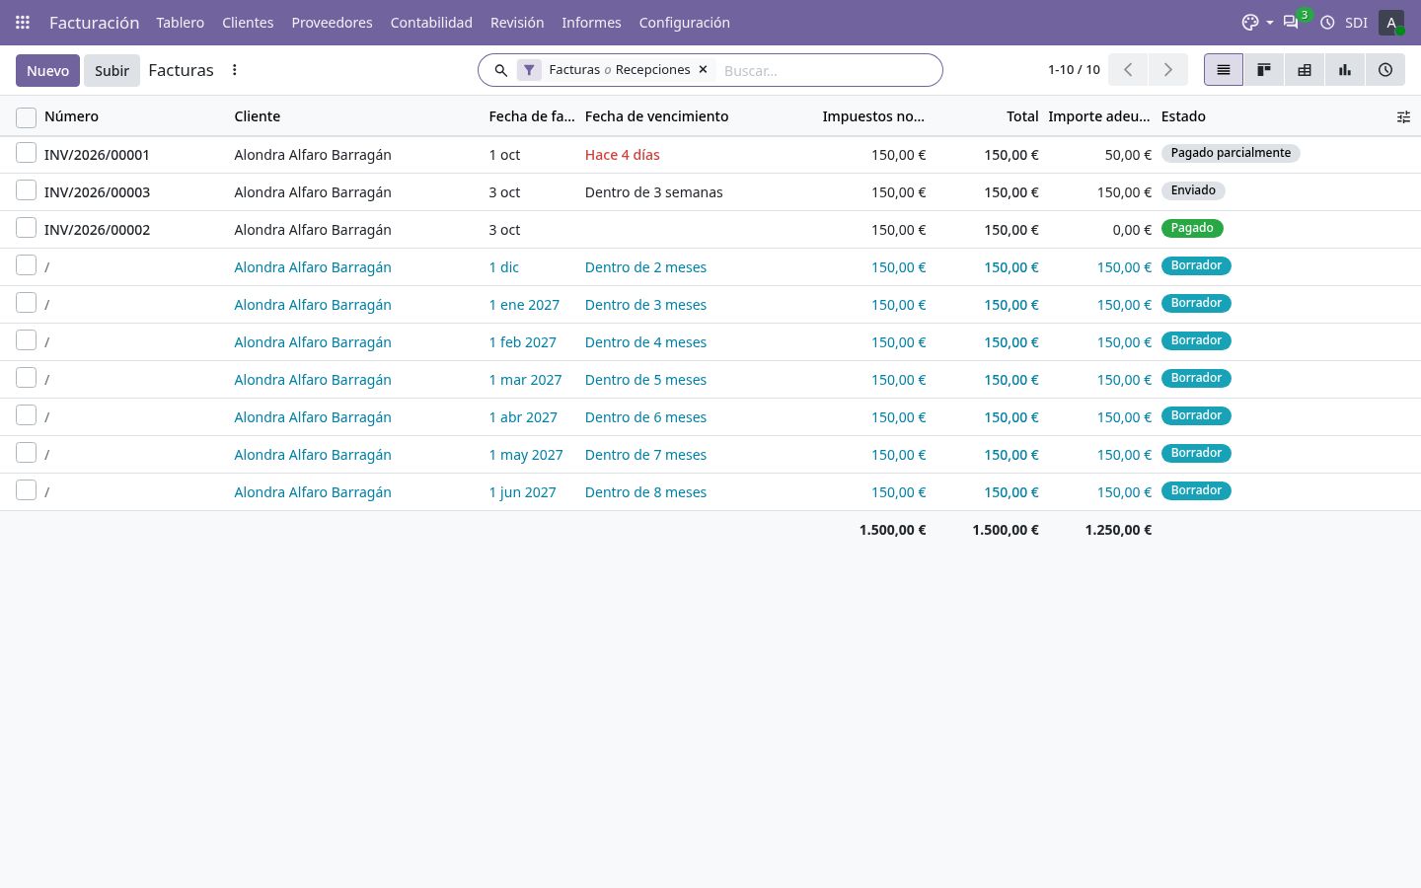Click the Nuevo button
The height and width of the screenshot is (888, 1421).
[47, 70]
